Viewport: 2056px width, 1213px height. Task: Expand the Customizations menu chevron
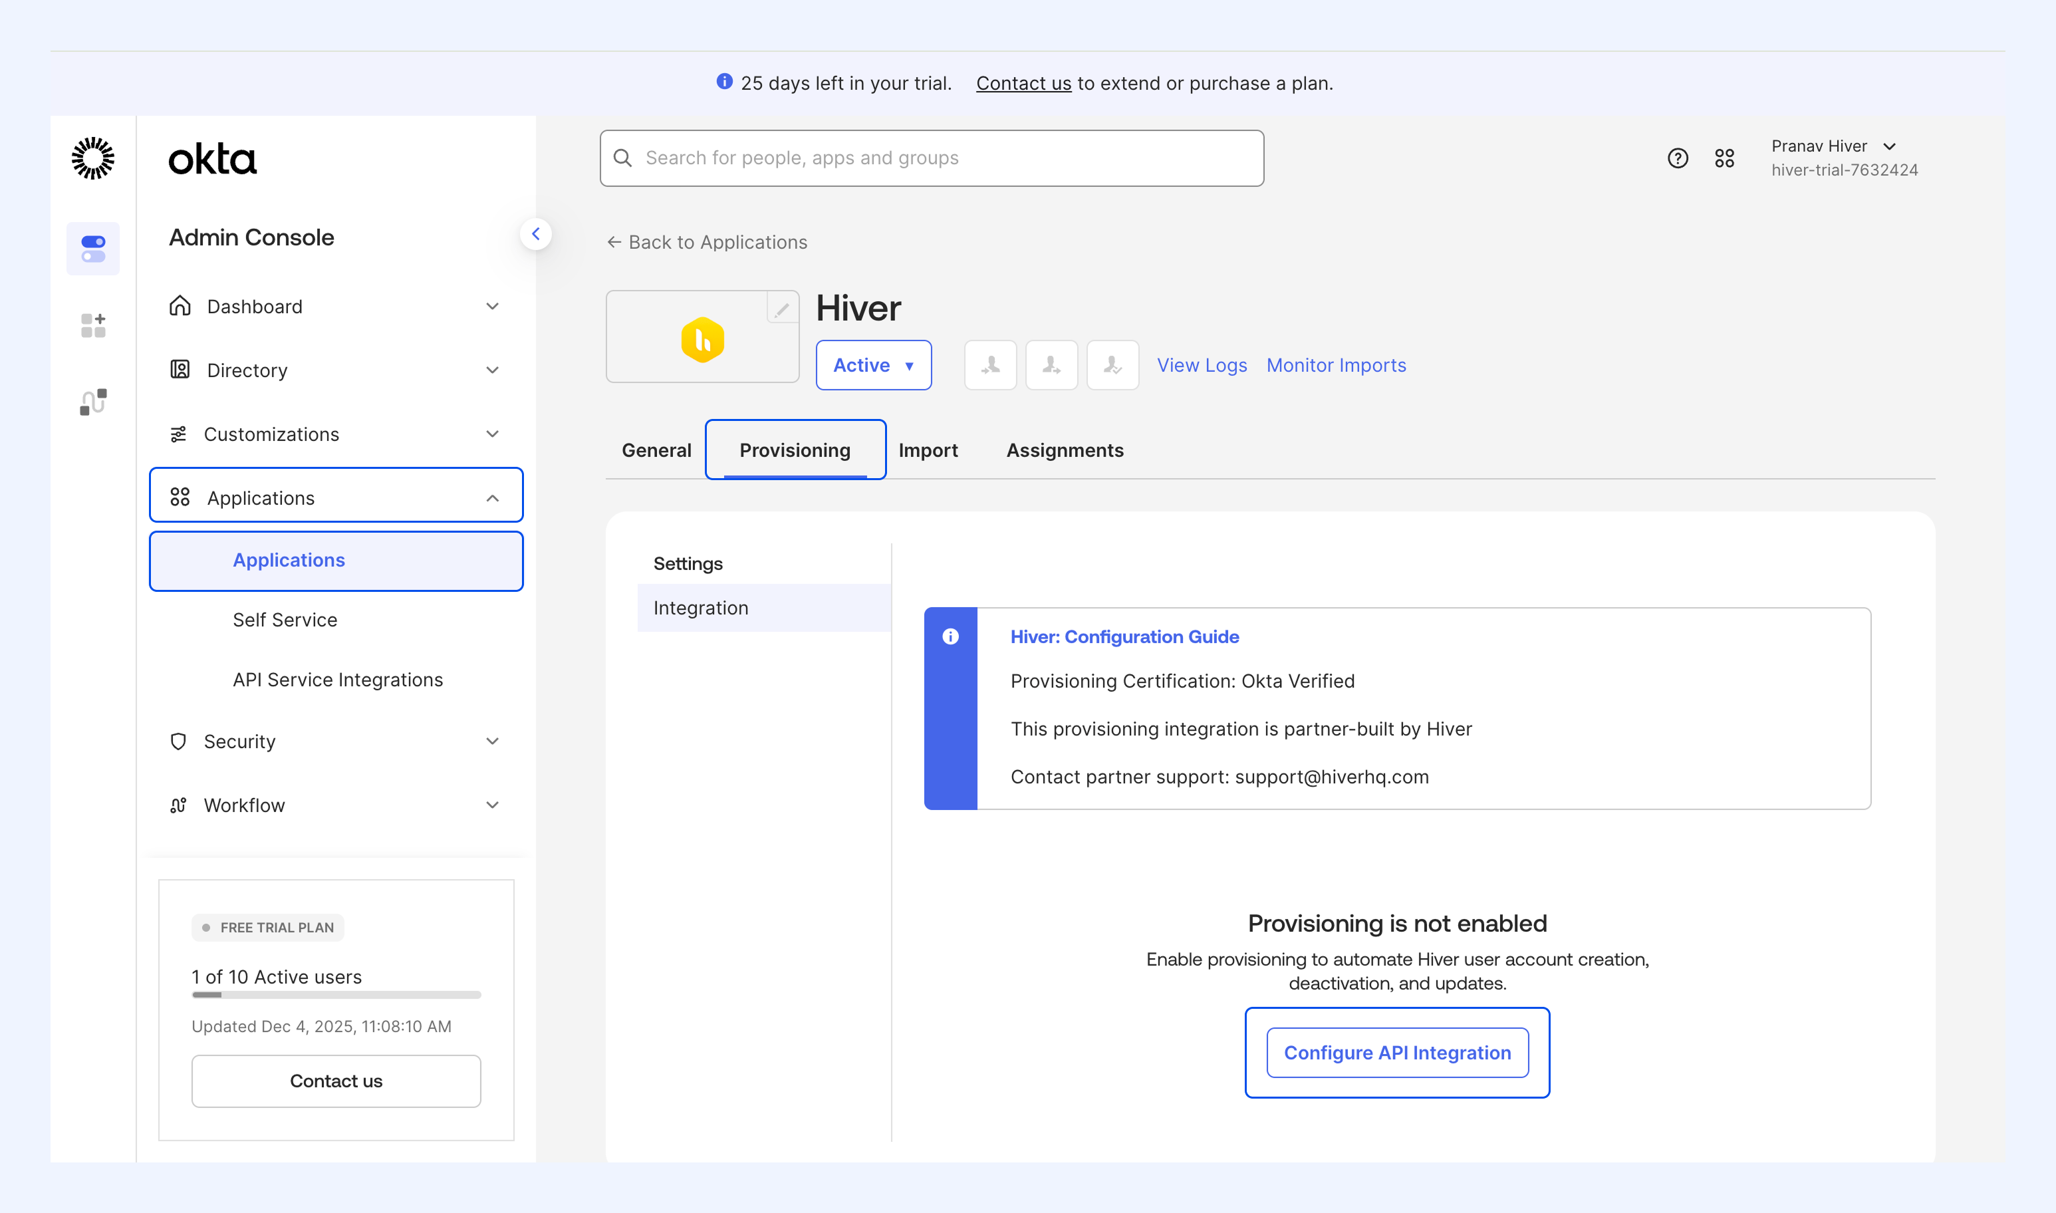coord(493,433)
